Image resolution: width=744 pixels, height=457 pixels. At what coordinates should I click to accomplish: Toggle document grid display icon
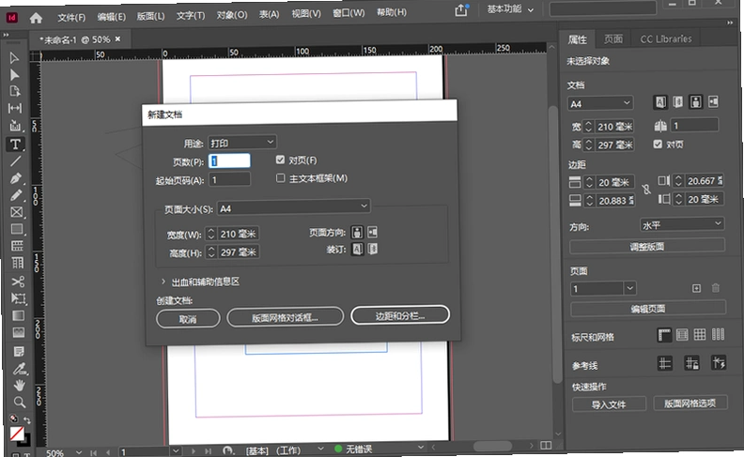[x=700, y=335]
